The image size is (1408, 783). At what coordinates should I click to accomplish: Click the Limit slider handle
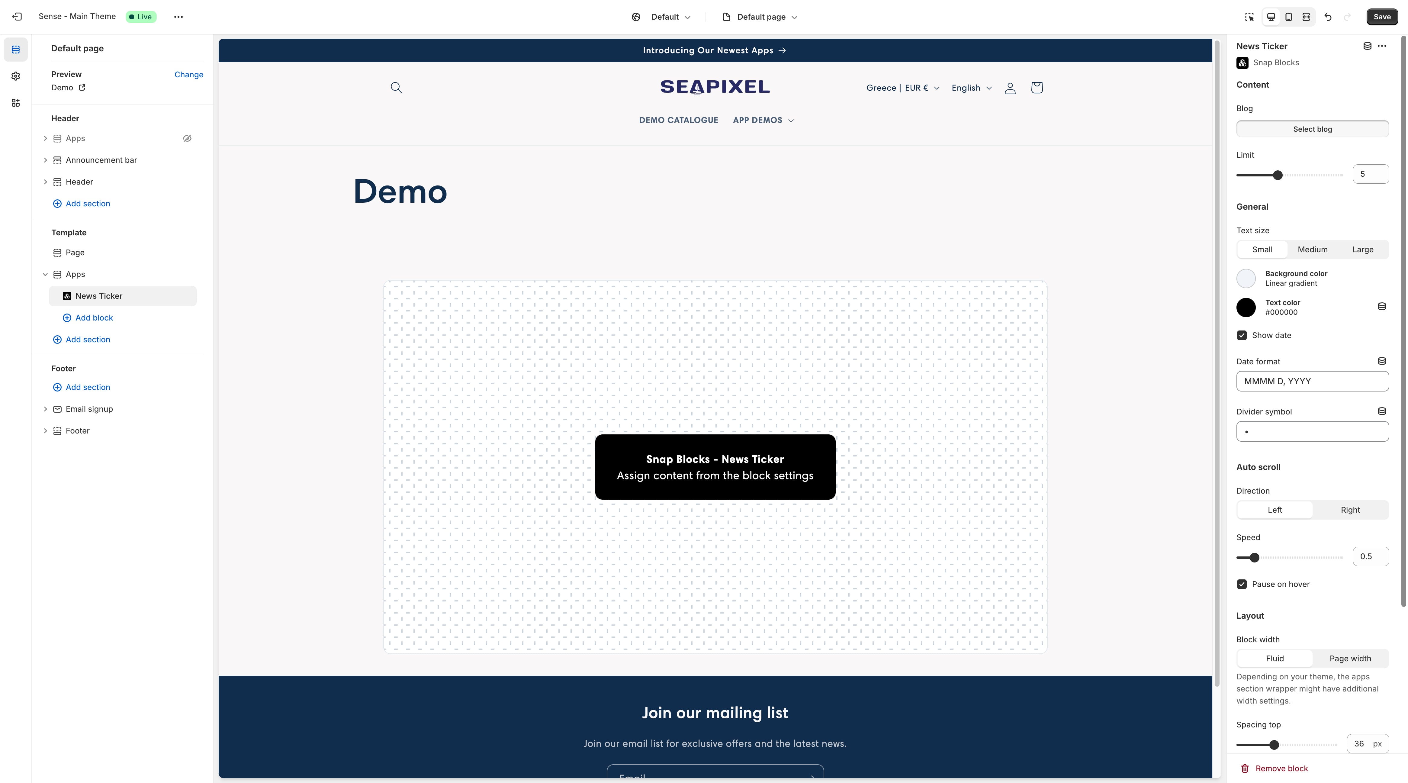point(1277,175)
